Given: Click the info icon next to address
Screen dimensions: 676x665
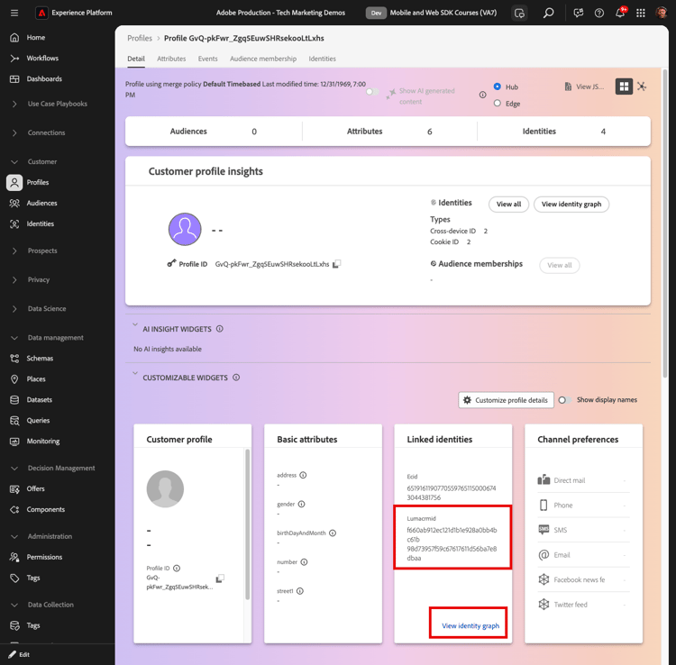Looking at the screenshot, I should click(303, 475).
